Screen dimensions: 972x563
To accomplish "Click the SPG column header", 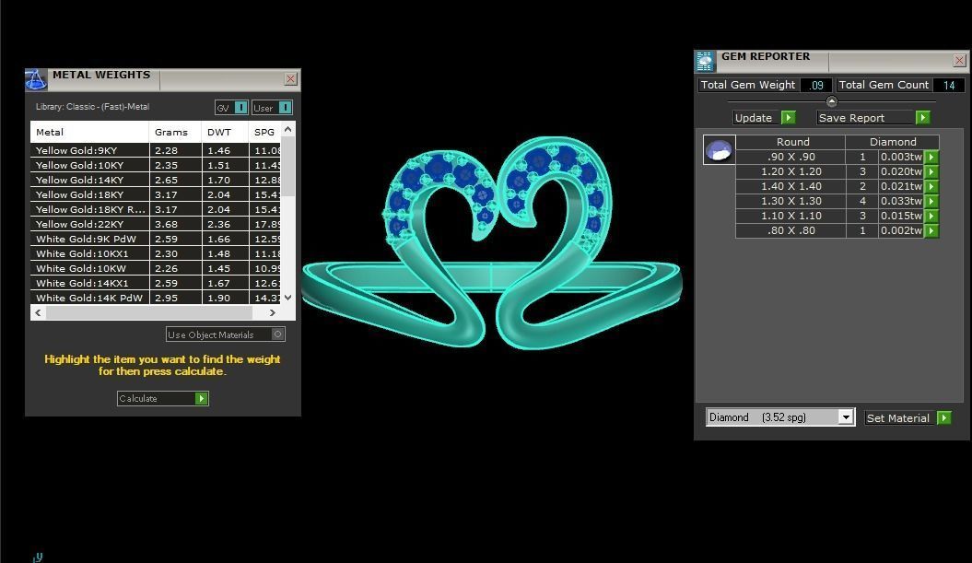I will pos(264,132).
